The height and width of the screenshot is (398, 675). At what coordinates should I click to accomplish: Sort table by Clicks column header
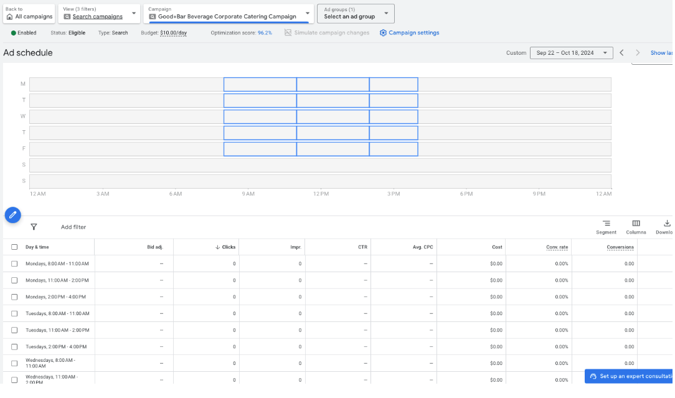[x=228, y=247]
